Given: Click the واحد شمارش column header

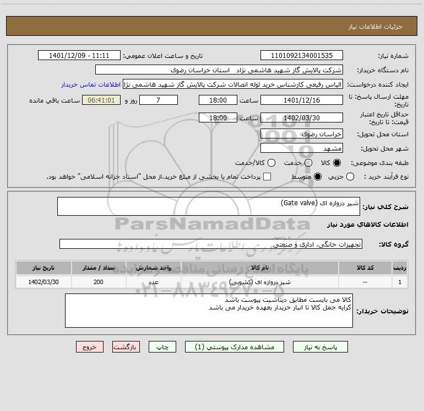Looking at the screenshot, I should pyautogui.click(x=153, y=268).
